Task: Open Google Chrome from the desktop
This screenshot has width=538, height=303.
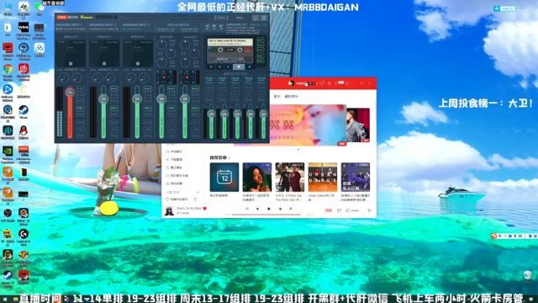Action: [8, 69]
